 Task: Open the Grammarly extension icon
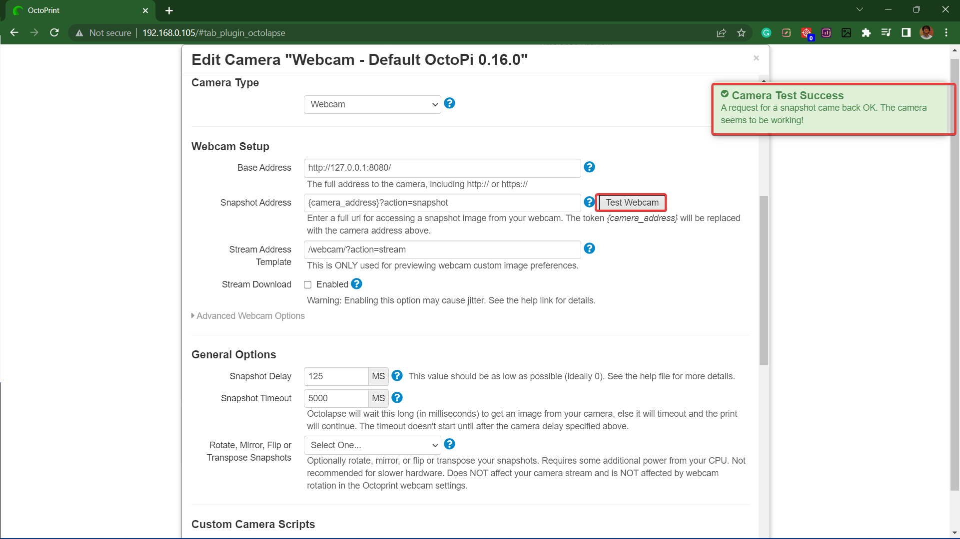[766, 33]
